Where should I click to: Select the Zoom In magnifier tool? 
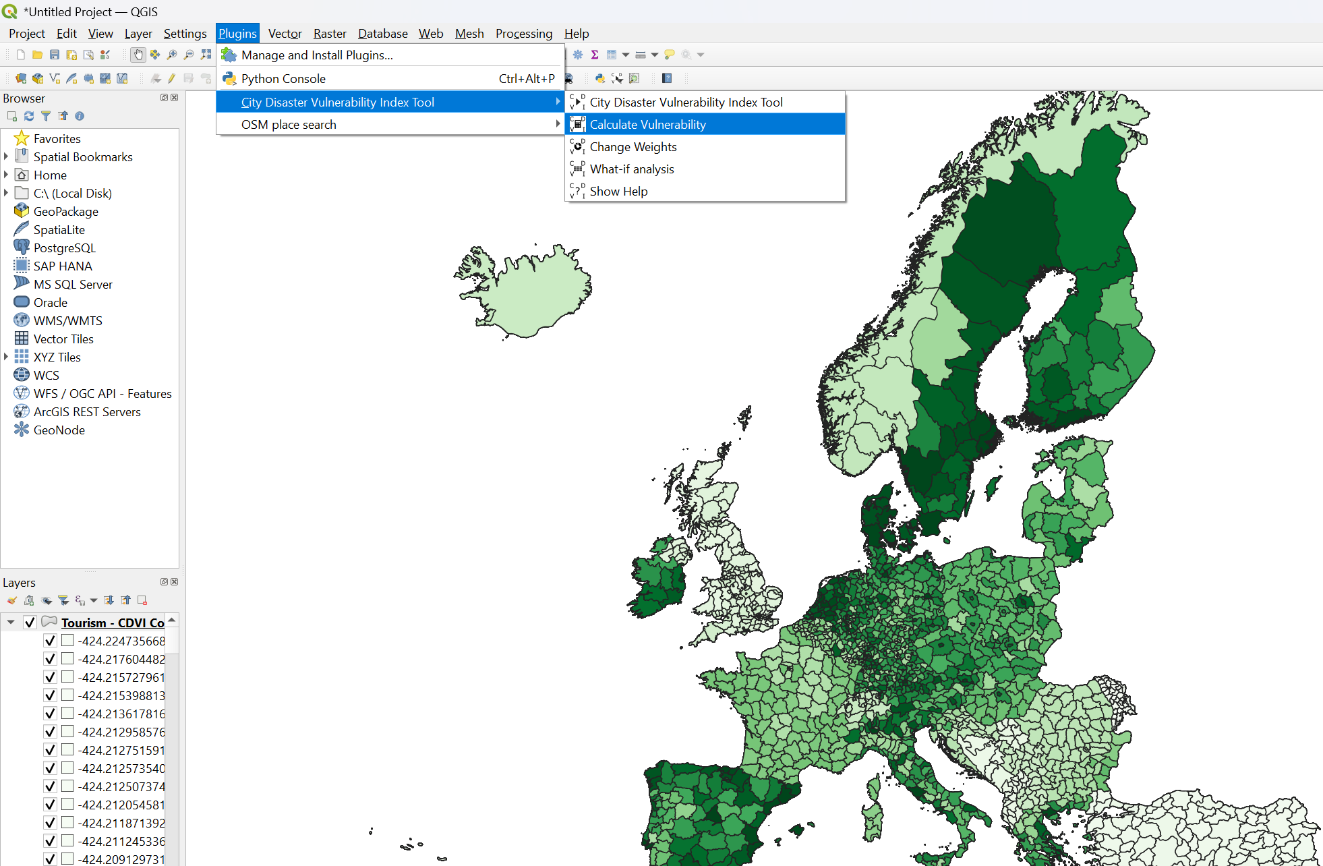click(172, 55)
